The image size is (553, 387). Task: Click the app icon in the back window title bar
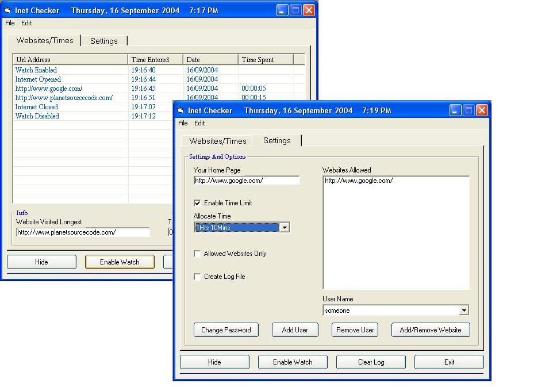click(x=7, y=10)
